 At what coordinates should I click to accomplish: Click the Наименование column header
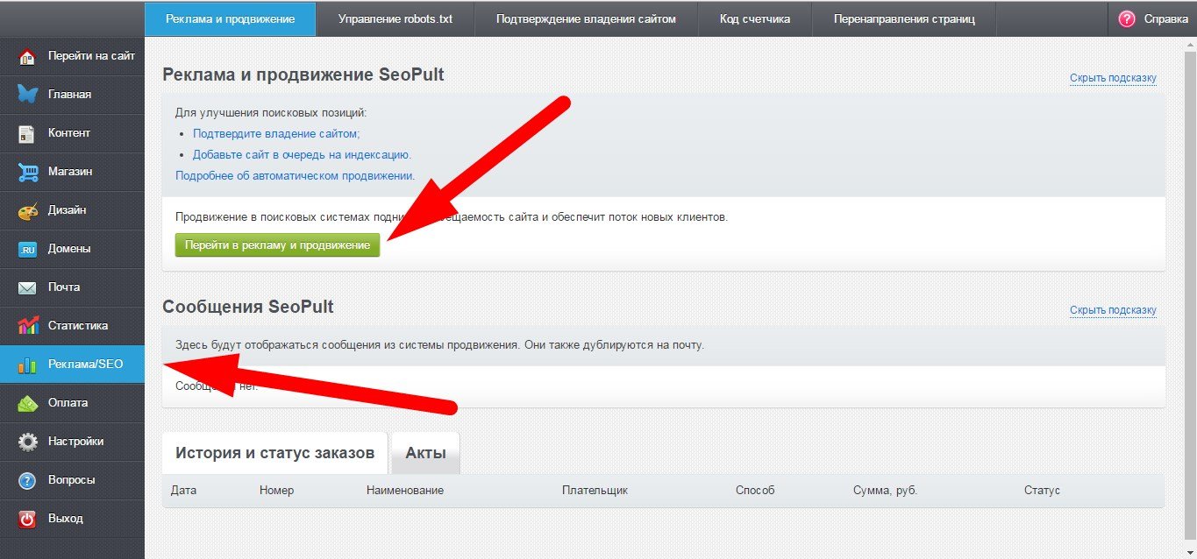pos(405,491)
